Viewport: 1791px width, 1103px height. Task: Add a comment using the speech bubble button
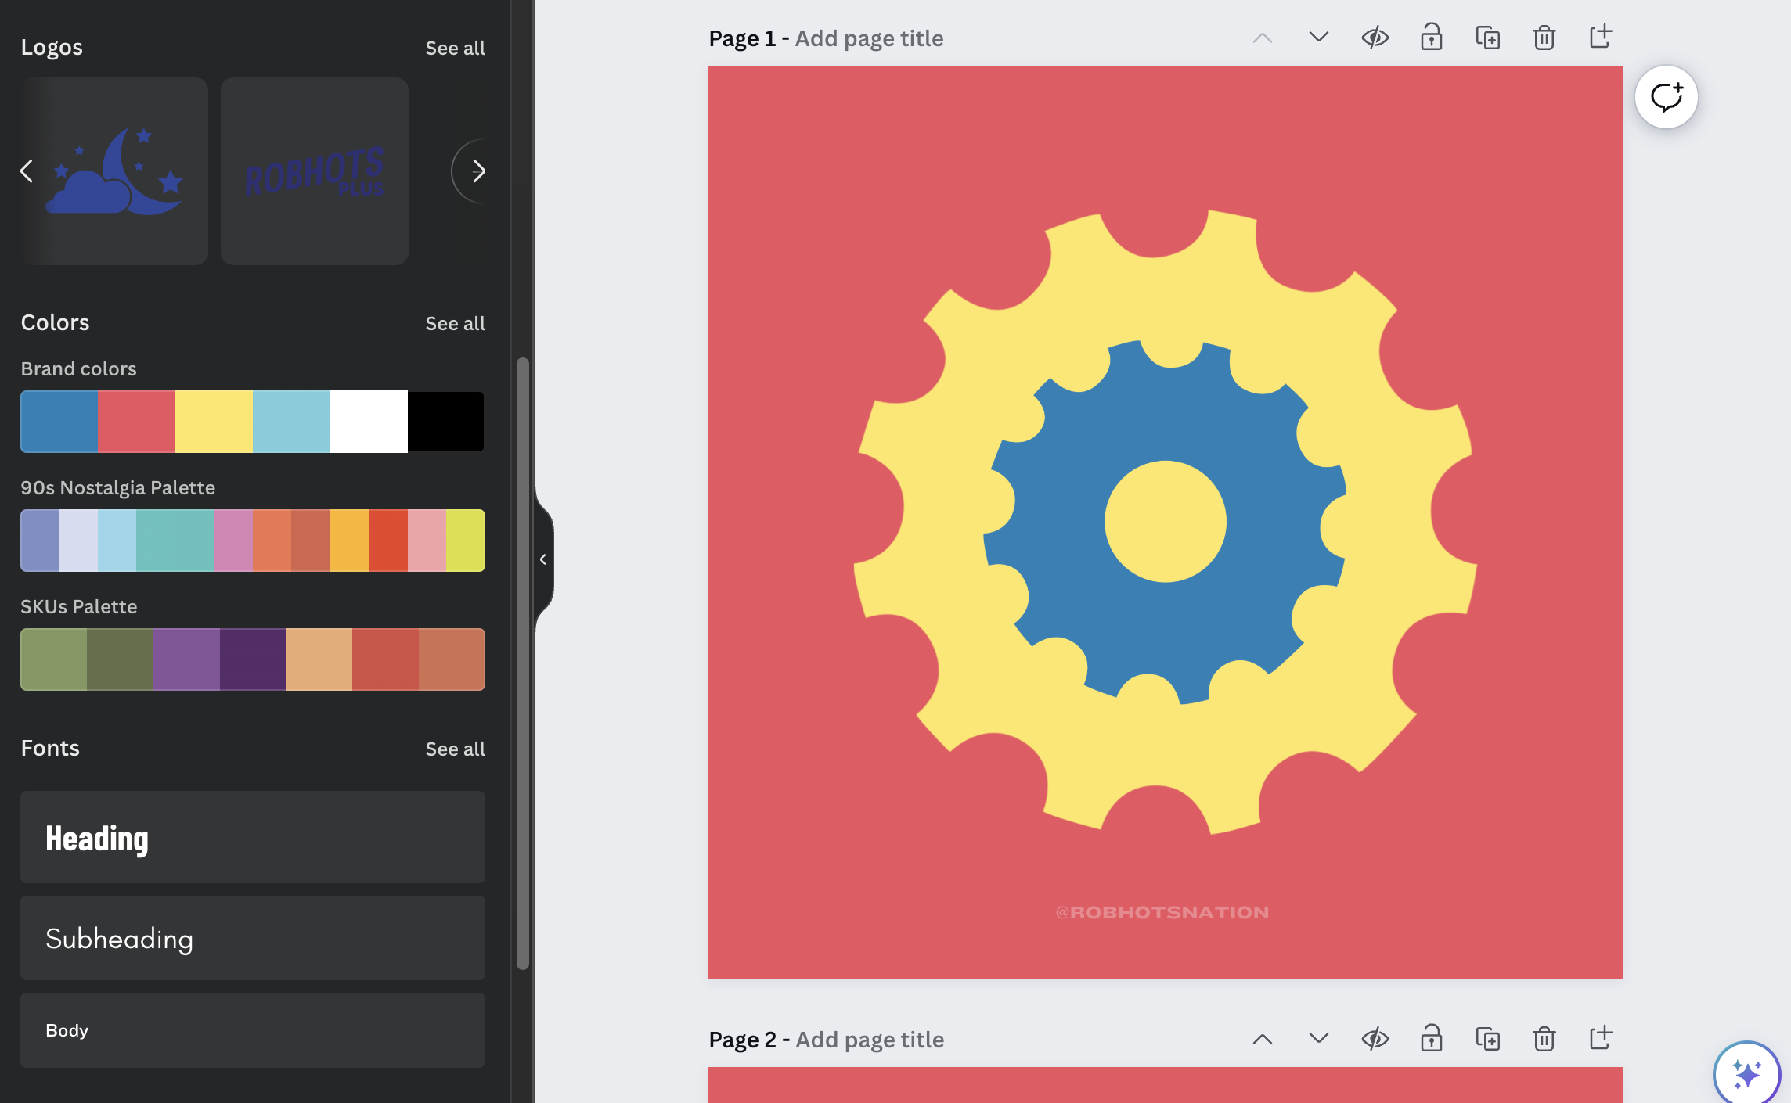(1666, 97)
